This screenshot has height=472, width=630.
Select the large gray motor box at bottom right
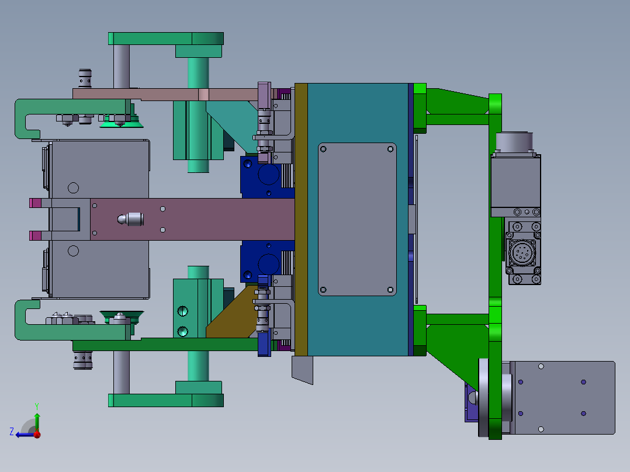565,398
